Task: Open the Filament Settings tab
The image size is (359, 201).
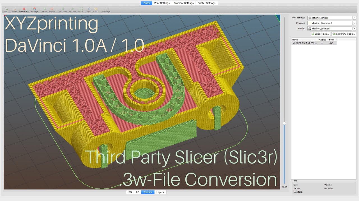Action: coord(184,3)
